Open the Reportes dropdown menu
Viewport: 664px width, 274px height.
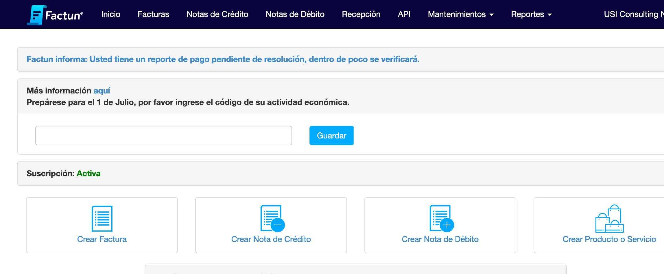click(x=531, y=14)
